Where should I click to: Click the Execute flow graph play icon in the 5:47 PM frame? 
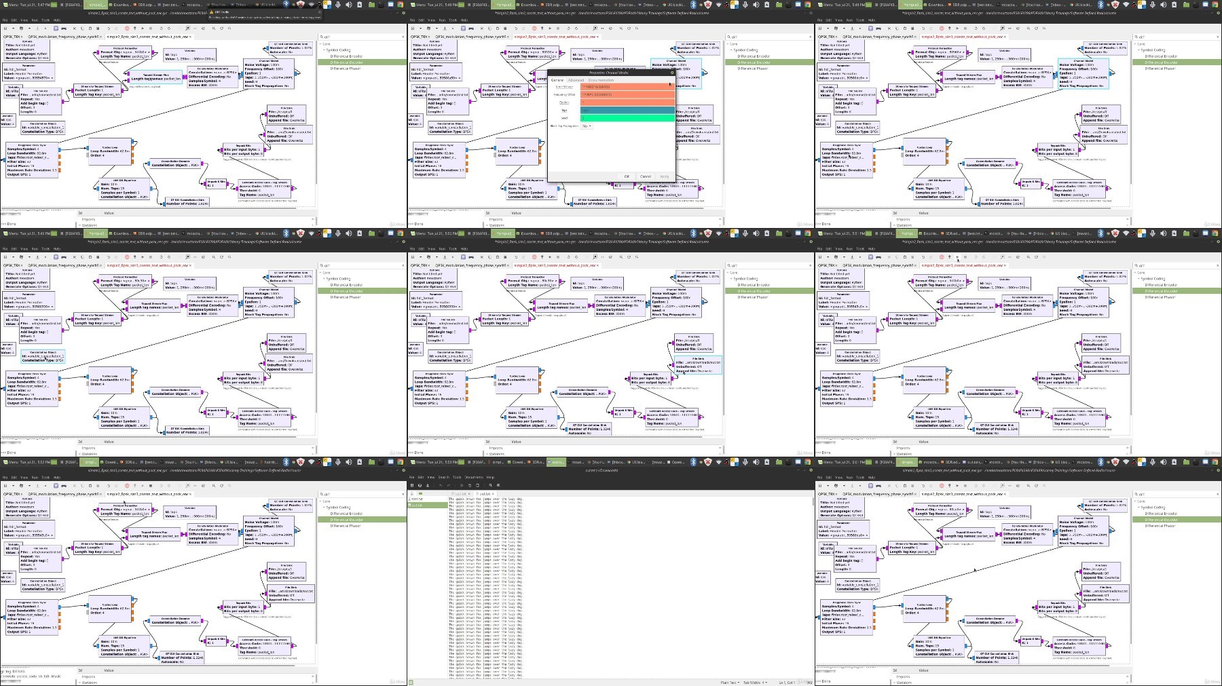click(x=143, y=28)
